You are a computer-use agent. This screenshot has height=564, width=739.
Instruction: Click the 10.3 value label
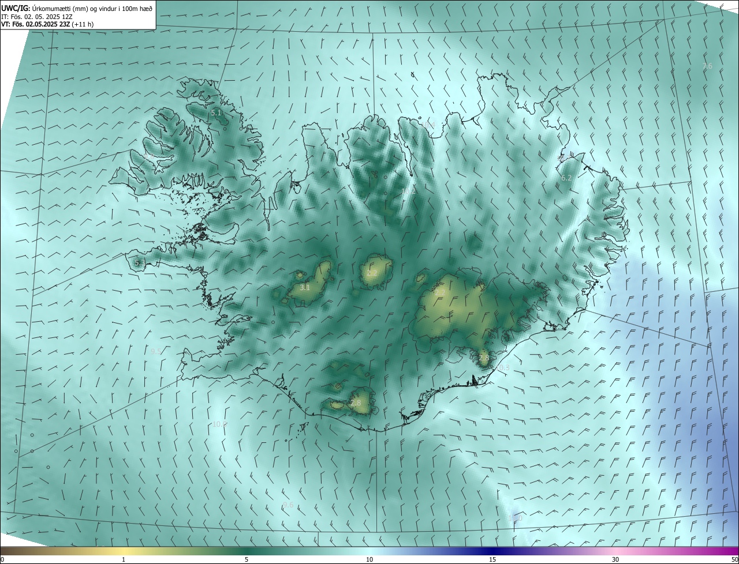click(x=502, y=367)
